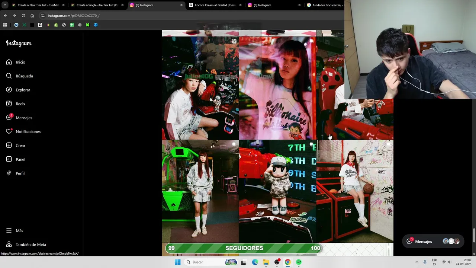Close the active (3) Instagram tab

click(181, 5)
